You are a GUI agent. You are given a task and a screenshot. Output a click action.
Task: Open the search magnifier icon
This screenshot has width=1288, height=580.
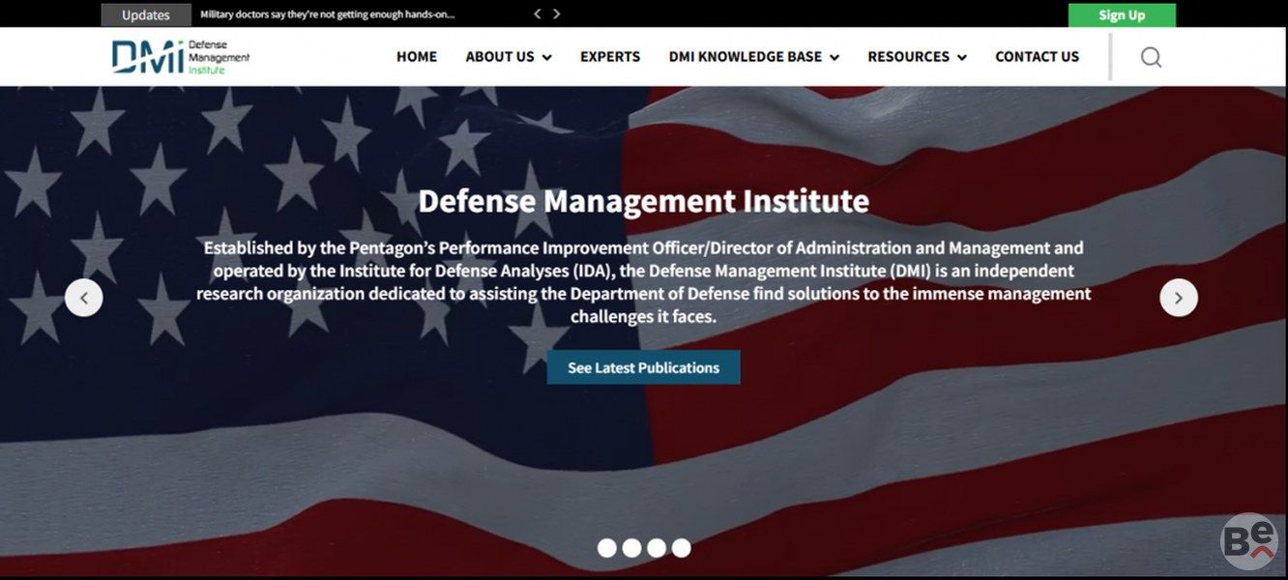click(1151, 57)
